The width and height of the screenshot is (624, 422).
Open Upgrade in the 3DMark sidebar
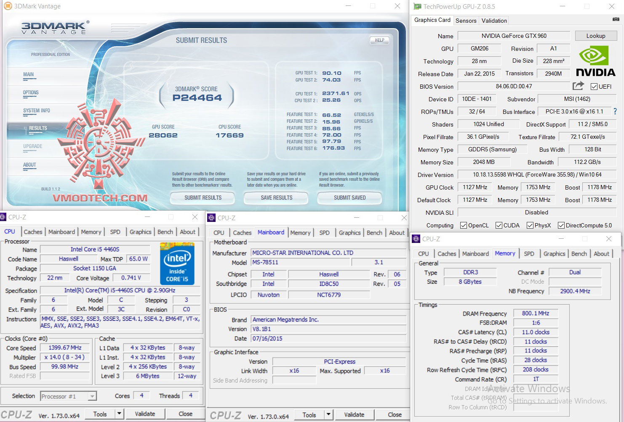[33, 146]
